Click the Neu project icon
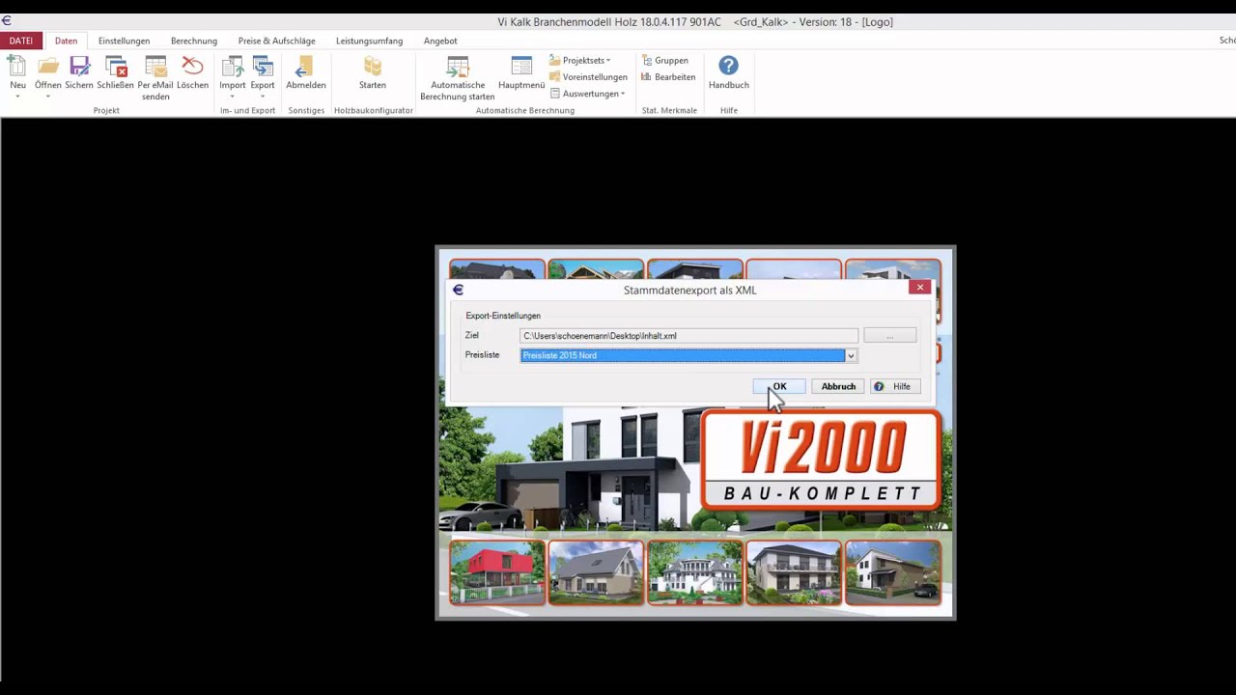The height and width of the screenshot is (695, 1236). pos(17,67)
